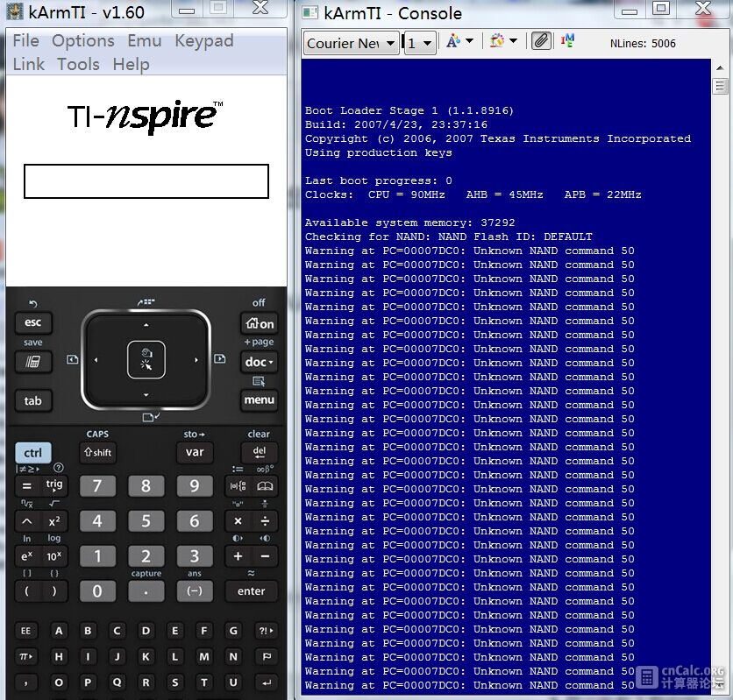The height and width of the screenshot is (700, 733).
Task: Click the flag key
Action: [x=267, y=656]
